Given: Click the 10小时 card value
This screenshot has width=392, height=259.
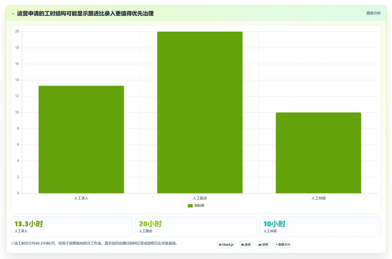Looking at the screenshot, I should pyautogui.click(x=274, y=224).
